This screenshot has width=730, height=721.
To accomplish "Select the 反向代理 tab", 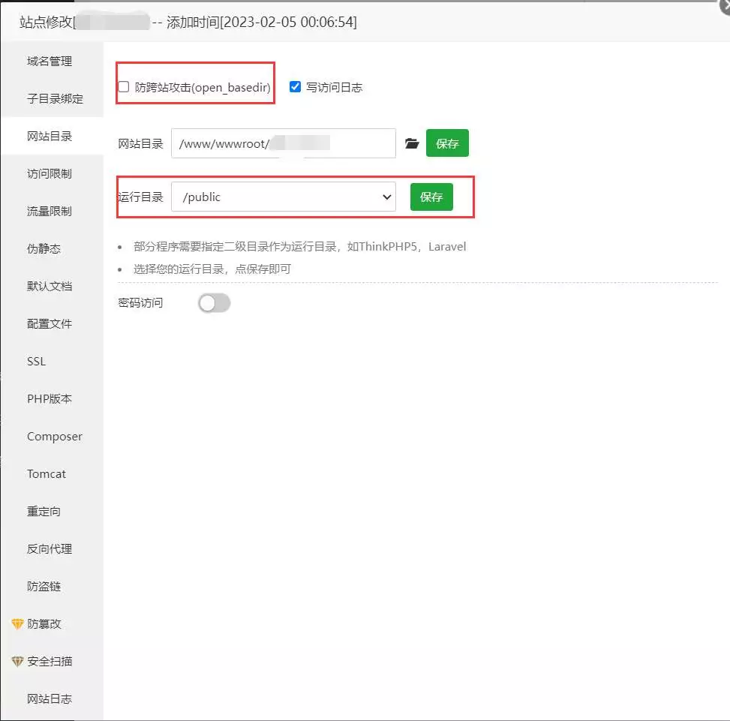I will pyautogui.click(x=50, y=548).
